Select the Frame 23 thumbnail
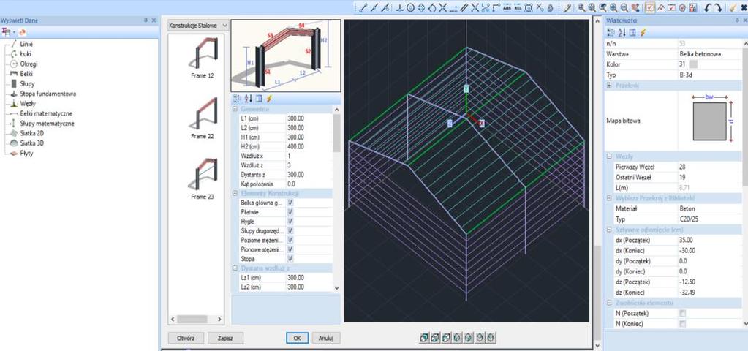 203,179
